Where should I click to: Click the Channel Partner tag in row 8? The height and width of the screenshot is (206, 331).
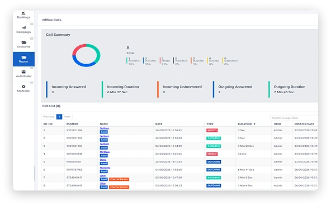point(119,187)
